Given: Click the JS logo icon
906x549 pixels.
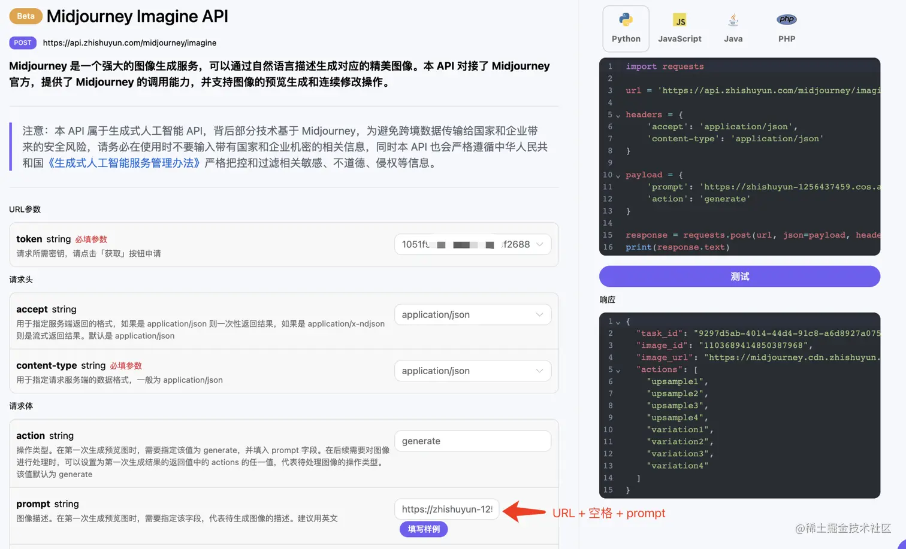Looking at the screenshot, I should (679, 20).
